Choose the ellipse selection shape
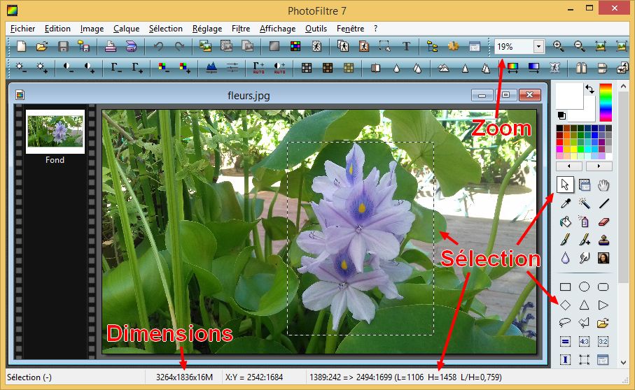635x390 pixels. pos(584,287)
